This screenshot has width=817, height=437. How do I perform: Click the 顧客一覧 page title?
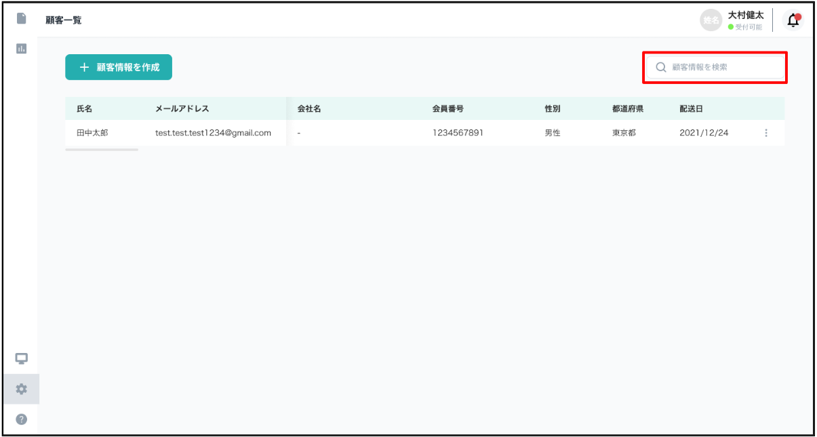pos(64,20)
